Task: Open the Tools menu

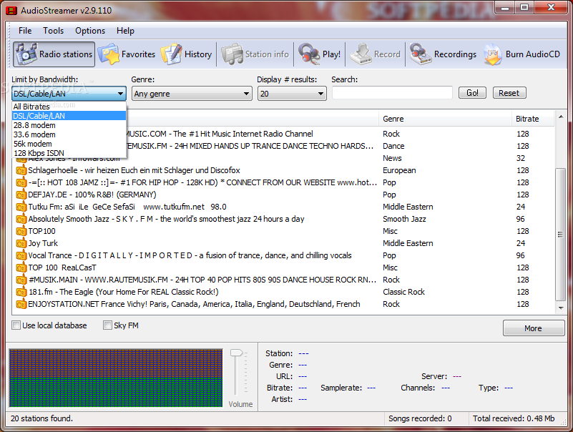Action: click(x=54, y=31)
